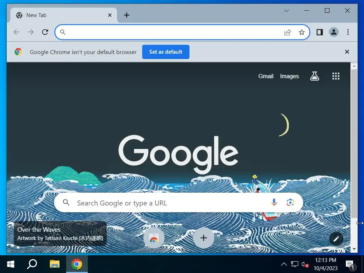The width and height of the screenshot is (364, 273).
Task: Dismiss the default browser infobar
Action: [x=347, y=52]
